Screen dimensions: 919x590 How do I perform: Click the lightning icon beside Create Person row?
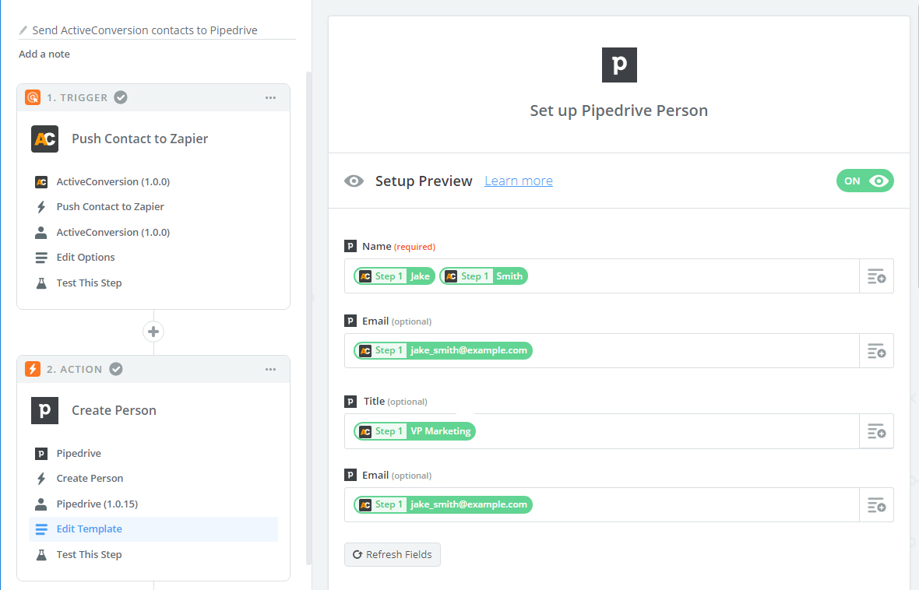pos(41,479)
